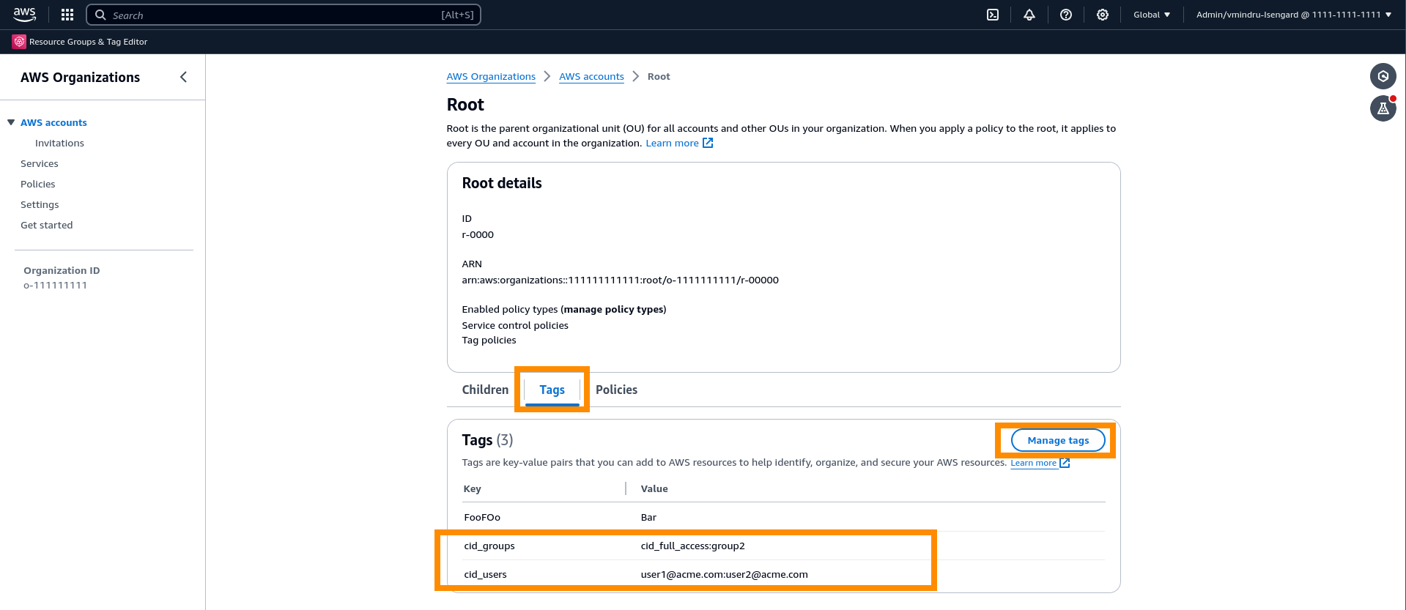
Task: Open Learn more link under Root heading
Action: pos(672,143)
